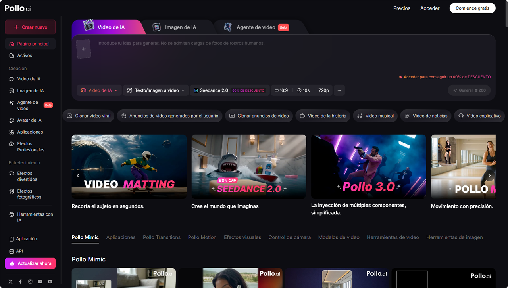
Task: Open the Discord icon in sidebar footer
Action: (50, 281)
